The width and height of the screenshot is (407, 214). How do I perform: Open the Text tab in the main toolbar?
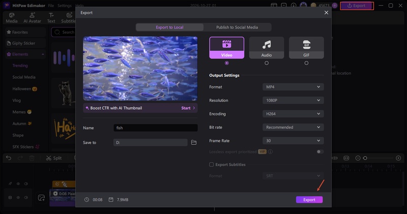pyautogui.click(x=51, y=18)
